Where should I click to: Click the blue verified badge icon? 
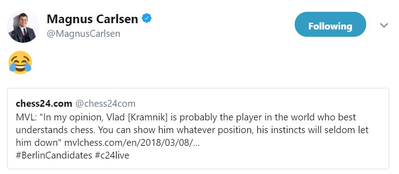click(147, 18)
